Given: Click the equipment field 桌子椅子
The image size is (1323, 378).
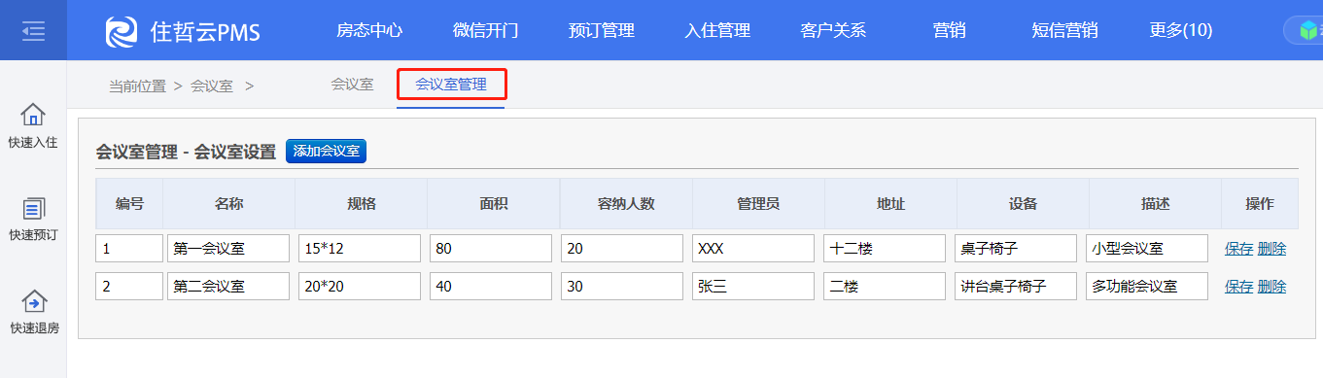Looking at the screenshot, I should (x=1016, y=249).
